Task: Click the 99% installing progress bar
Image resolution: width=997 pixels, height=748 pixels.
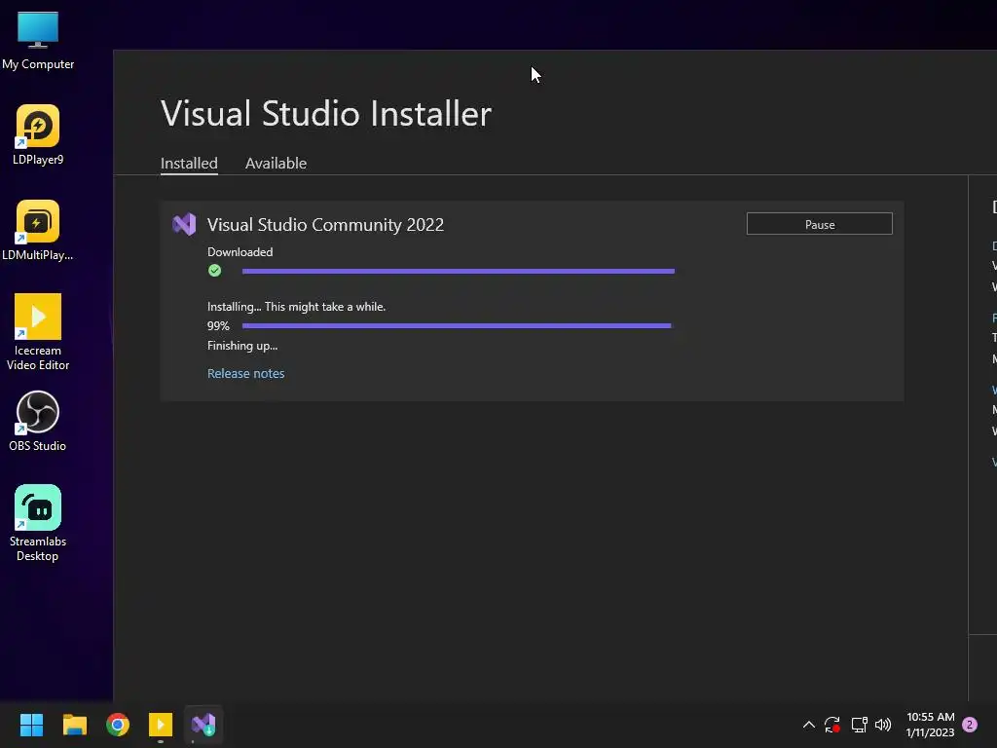Action: [x=457, y=325]
